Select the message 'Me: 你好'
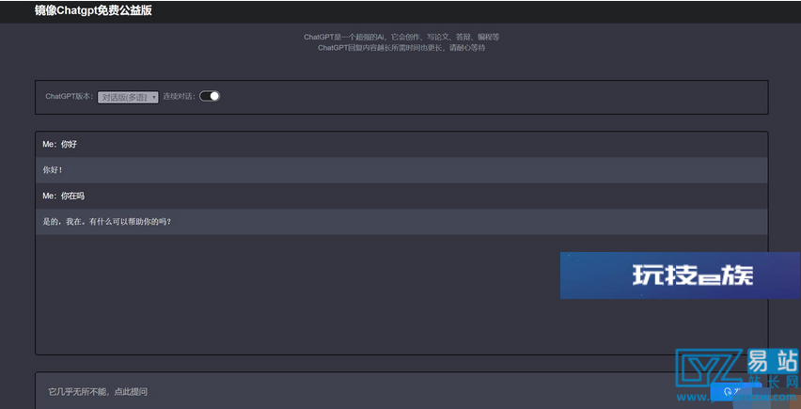Image resolution: width=801 pixels, height=409 pixels. pyautogui.click(x=401, y=145)
